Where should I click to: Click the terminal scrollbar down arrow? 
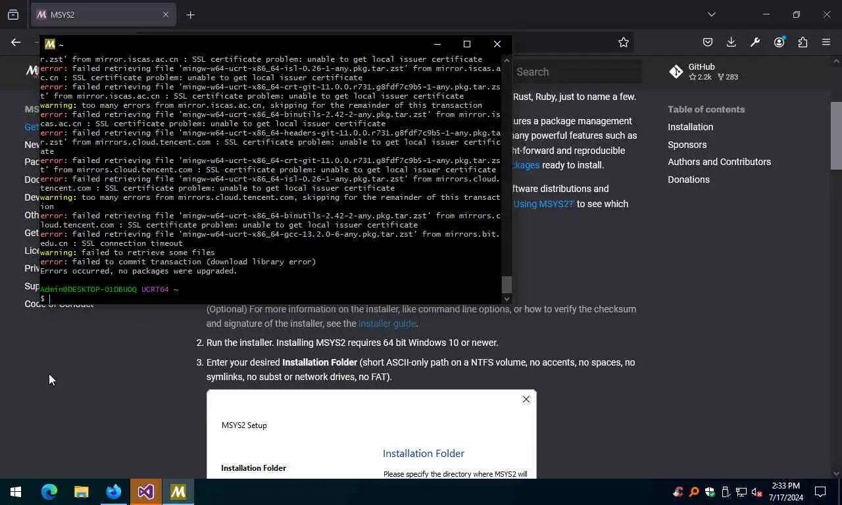click(x=507, y=299)
